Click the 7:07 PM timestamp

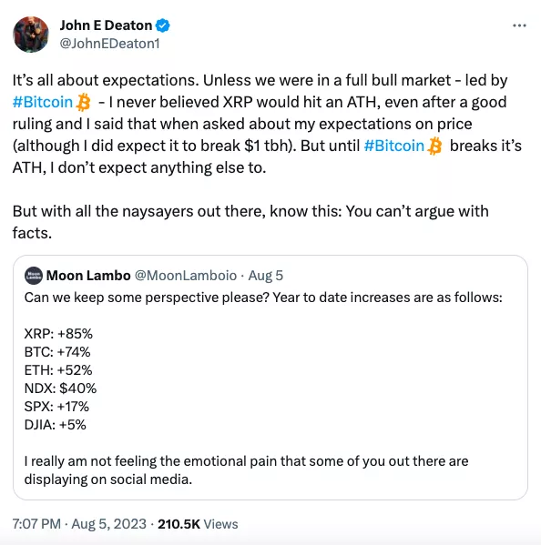point(36,524)
